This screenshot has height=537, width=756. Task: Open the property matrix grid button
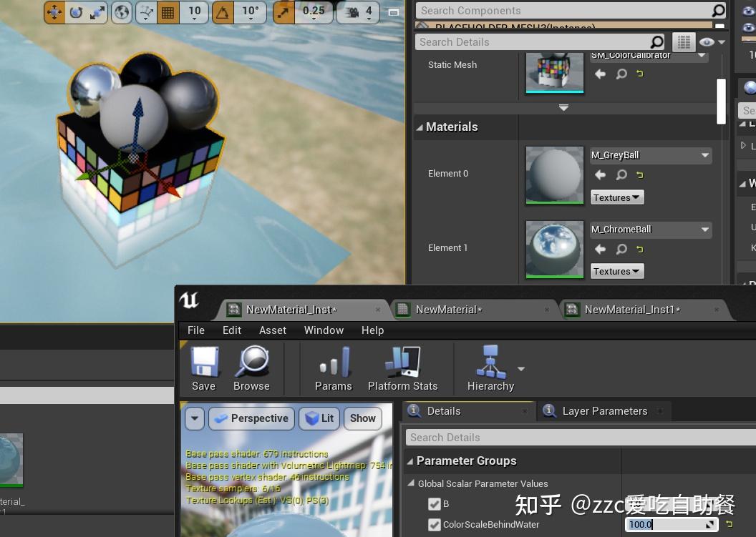pyautogui.click(x=684, y=42)
